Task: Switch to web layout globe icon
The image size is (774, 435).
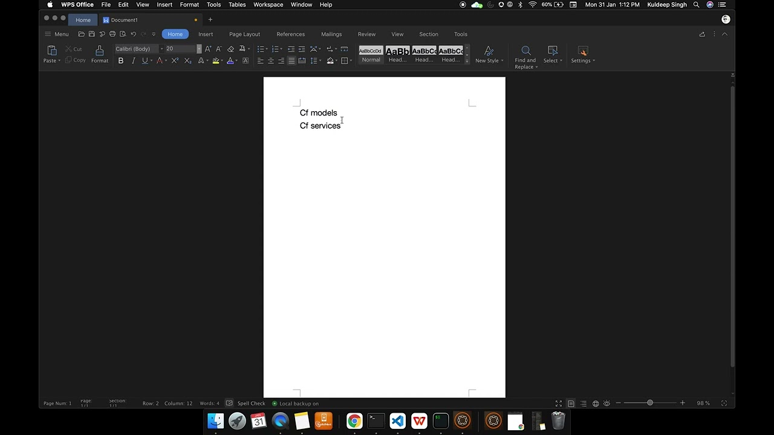Action: [596, 404]
